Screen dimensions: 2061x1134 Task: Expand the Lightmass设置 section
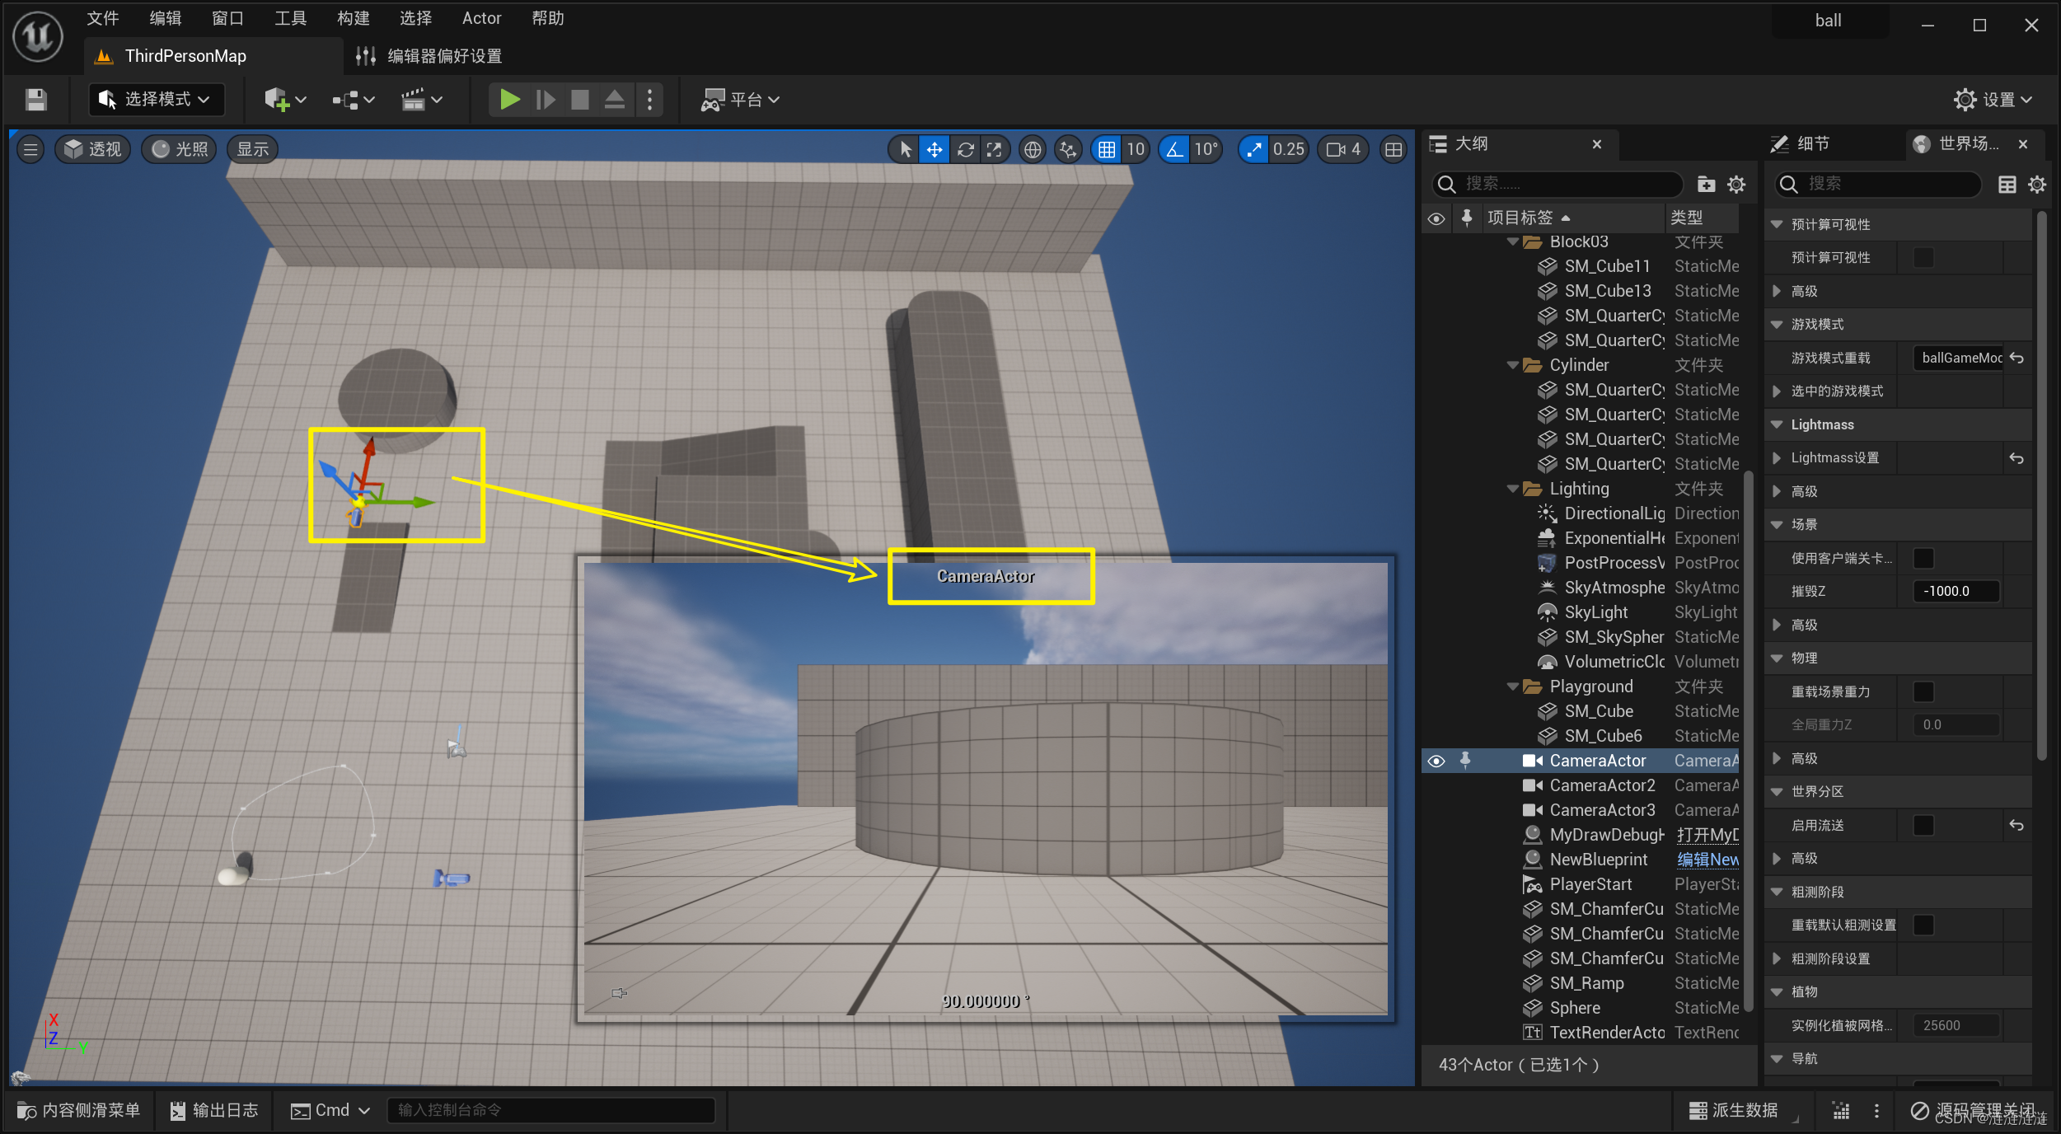pyautogui.click(x=1777, y=457)
